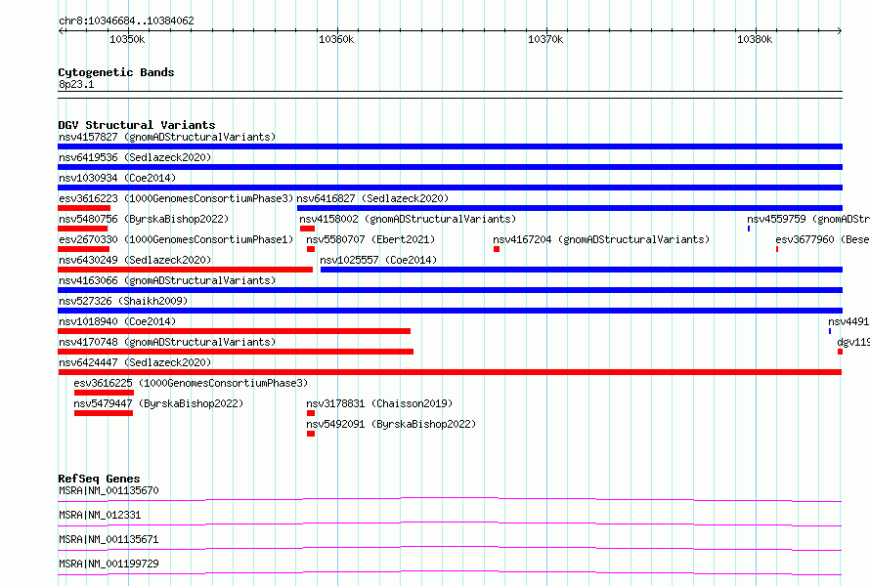Click the full-width red bar of nsv6424447
Image resolution: width=870 pixels, height=586 pixels.
450,372
